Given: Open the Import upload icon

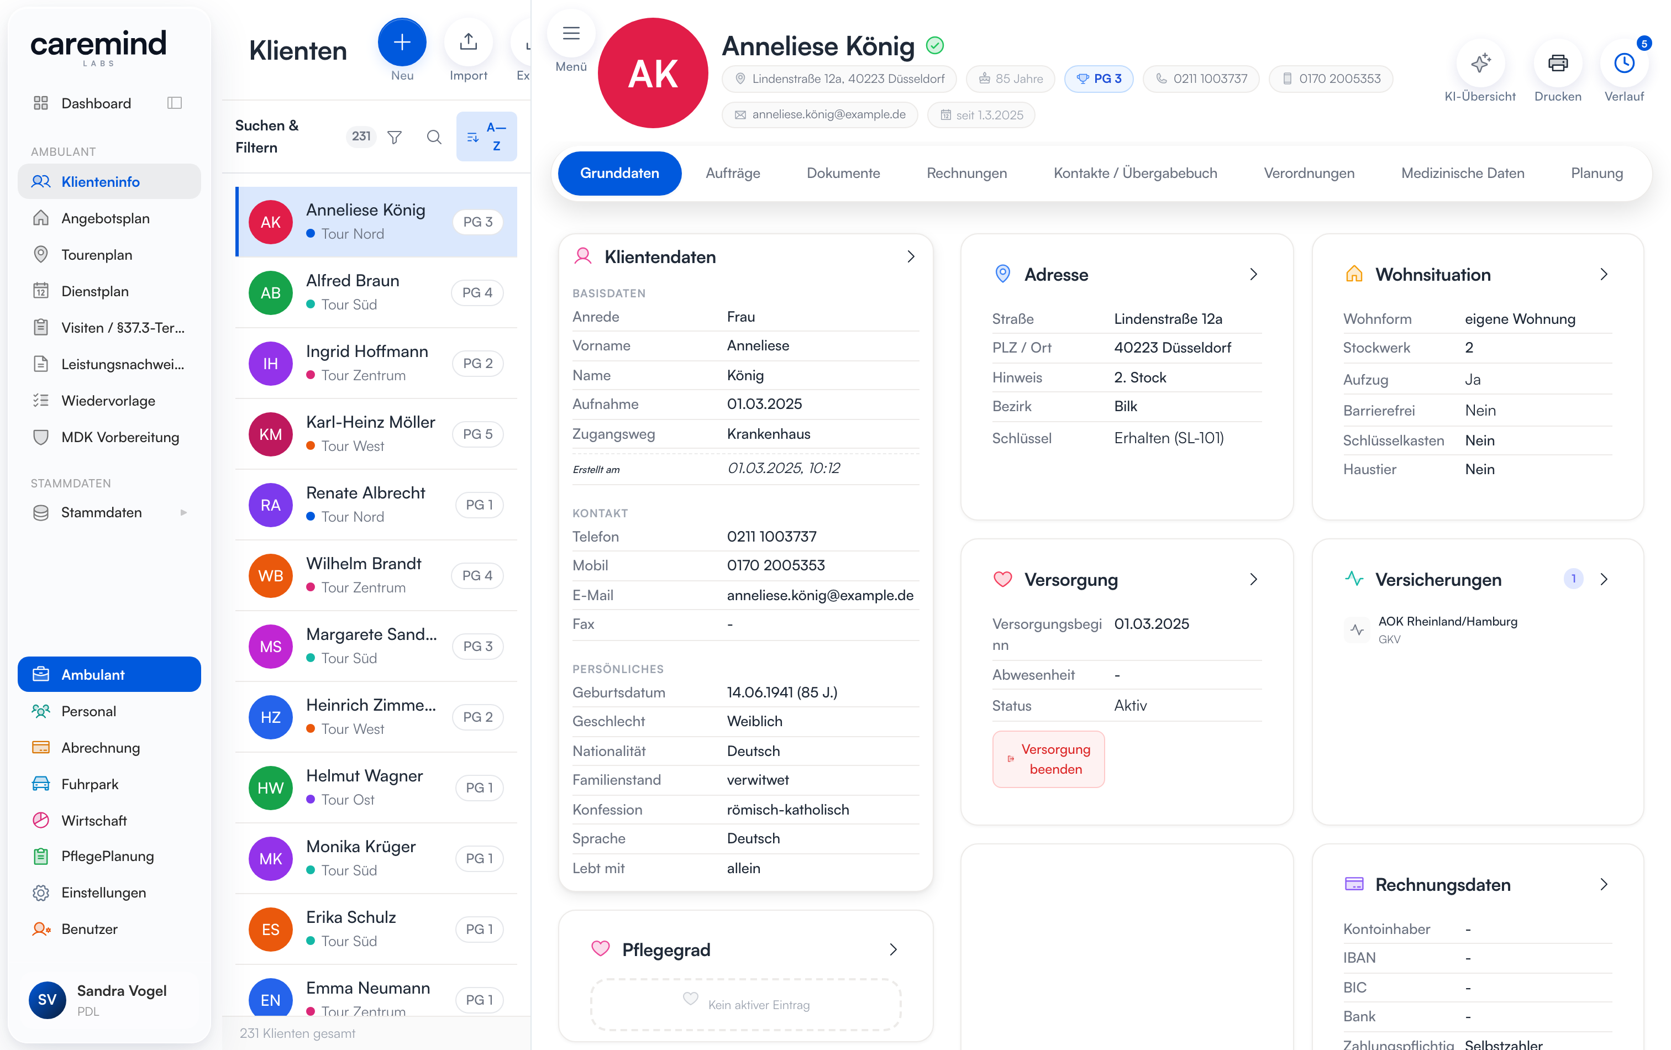Looking at the screenshot, I should tap(469, 43).
